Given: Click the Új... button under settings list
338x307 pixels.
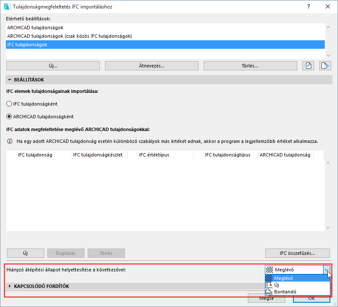Looking at the screenshot, I should click(x=53, y=66).
